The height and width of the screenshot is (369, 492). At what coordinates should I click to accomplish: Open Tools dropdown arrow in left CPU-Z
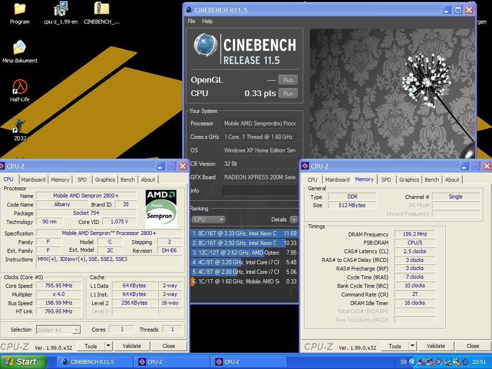tap(108, 346)
